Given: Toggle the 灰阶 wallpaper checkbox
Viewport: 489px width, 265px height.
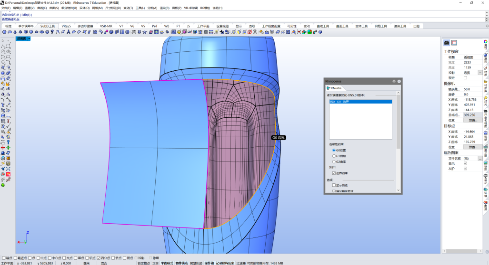Looking at the screenshot, I should (465, 169).
